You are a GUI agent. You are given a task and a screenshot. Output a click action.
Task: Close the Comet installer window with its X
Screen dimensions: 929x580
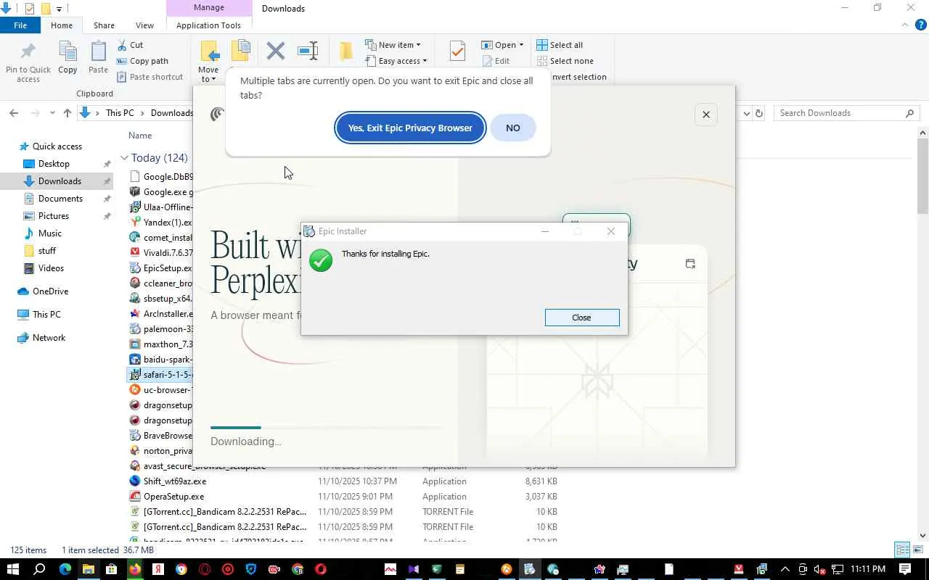point(705,114)
